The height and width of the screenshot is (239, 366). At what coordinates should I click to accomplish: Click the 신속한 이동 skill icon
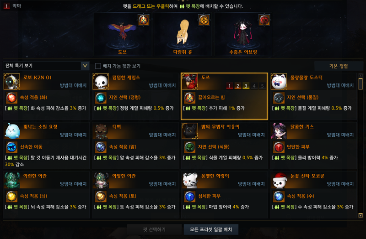point(11,147)
